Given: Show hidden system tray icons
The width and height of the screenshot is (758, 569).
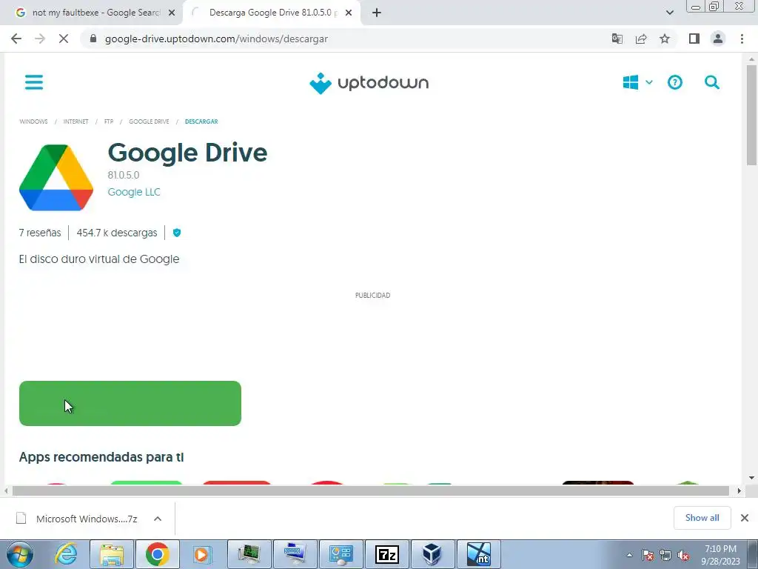Looking at the screenshot, I should coord(629,555).
